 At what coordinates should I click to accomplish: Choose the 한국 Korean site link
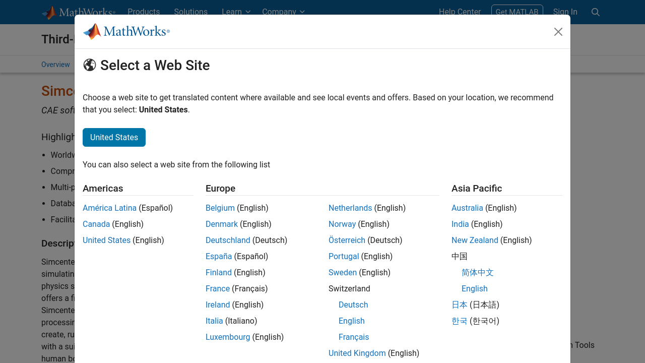[x=459, y=321]
